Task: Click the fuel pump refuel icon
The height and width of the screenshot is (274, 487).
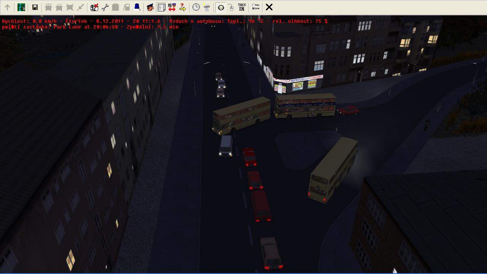Action: (126, 7)
